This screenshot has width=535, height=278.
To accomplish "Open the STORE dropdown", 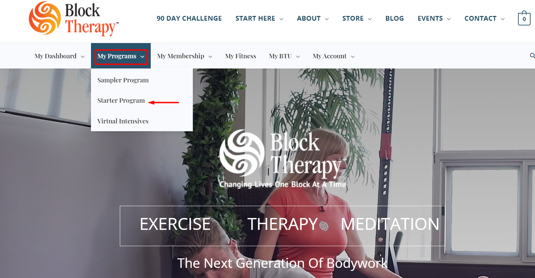I will (357, 18).
